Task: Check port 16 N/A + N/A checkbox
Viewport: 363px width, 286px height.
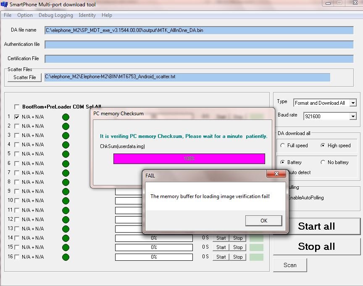Action: 17,257
